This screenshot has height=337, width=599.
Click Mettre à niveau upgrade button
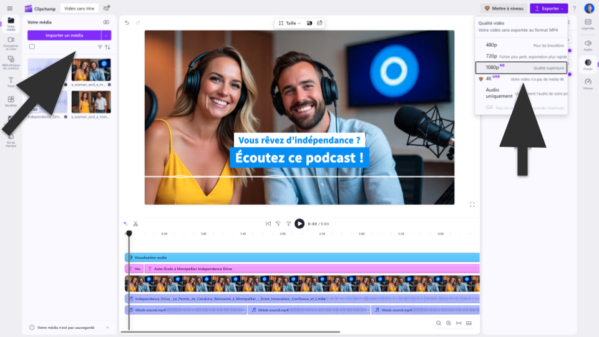pos(504,8)
